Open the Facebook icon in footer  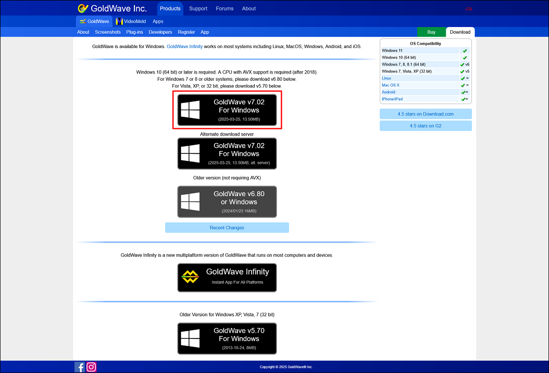tap(80, 367)
